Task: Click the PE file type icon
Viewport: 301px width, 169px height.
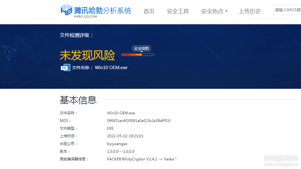Action: (65, 68)
